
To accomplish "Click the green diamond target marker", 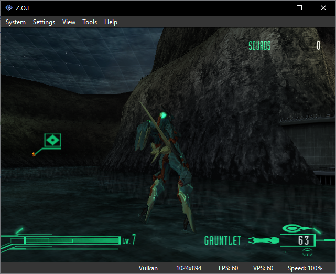I will pyautogui.click(x=53, y=140).
